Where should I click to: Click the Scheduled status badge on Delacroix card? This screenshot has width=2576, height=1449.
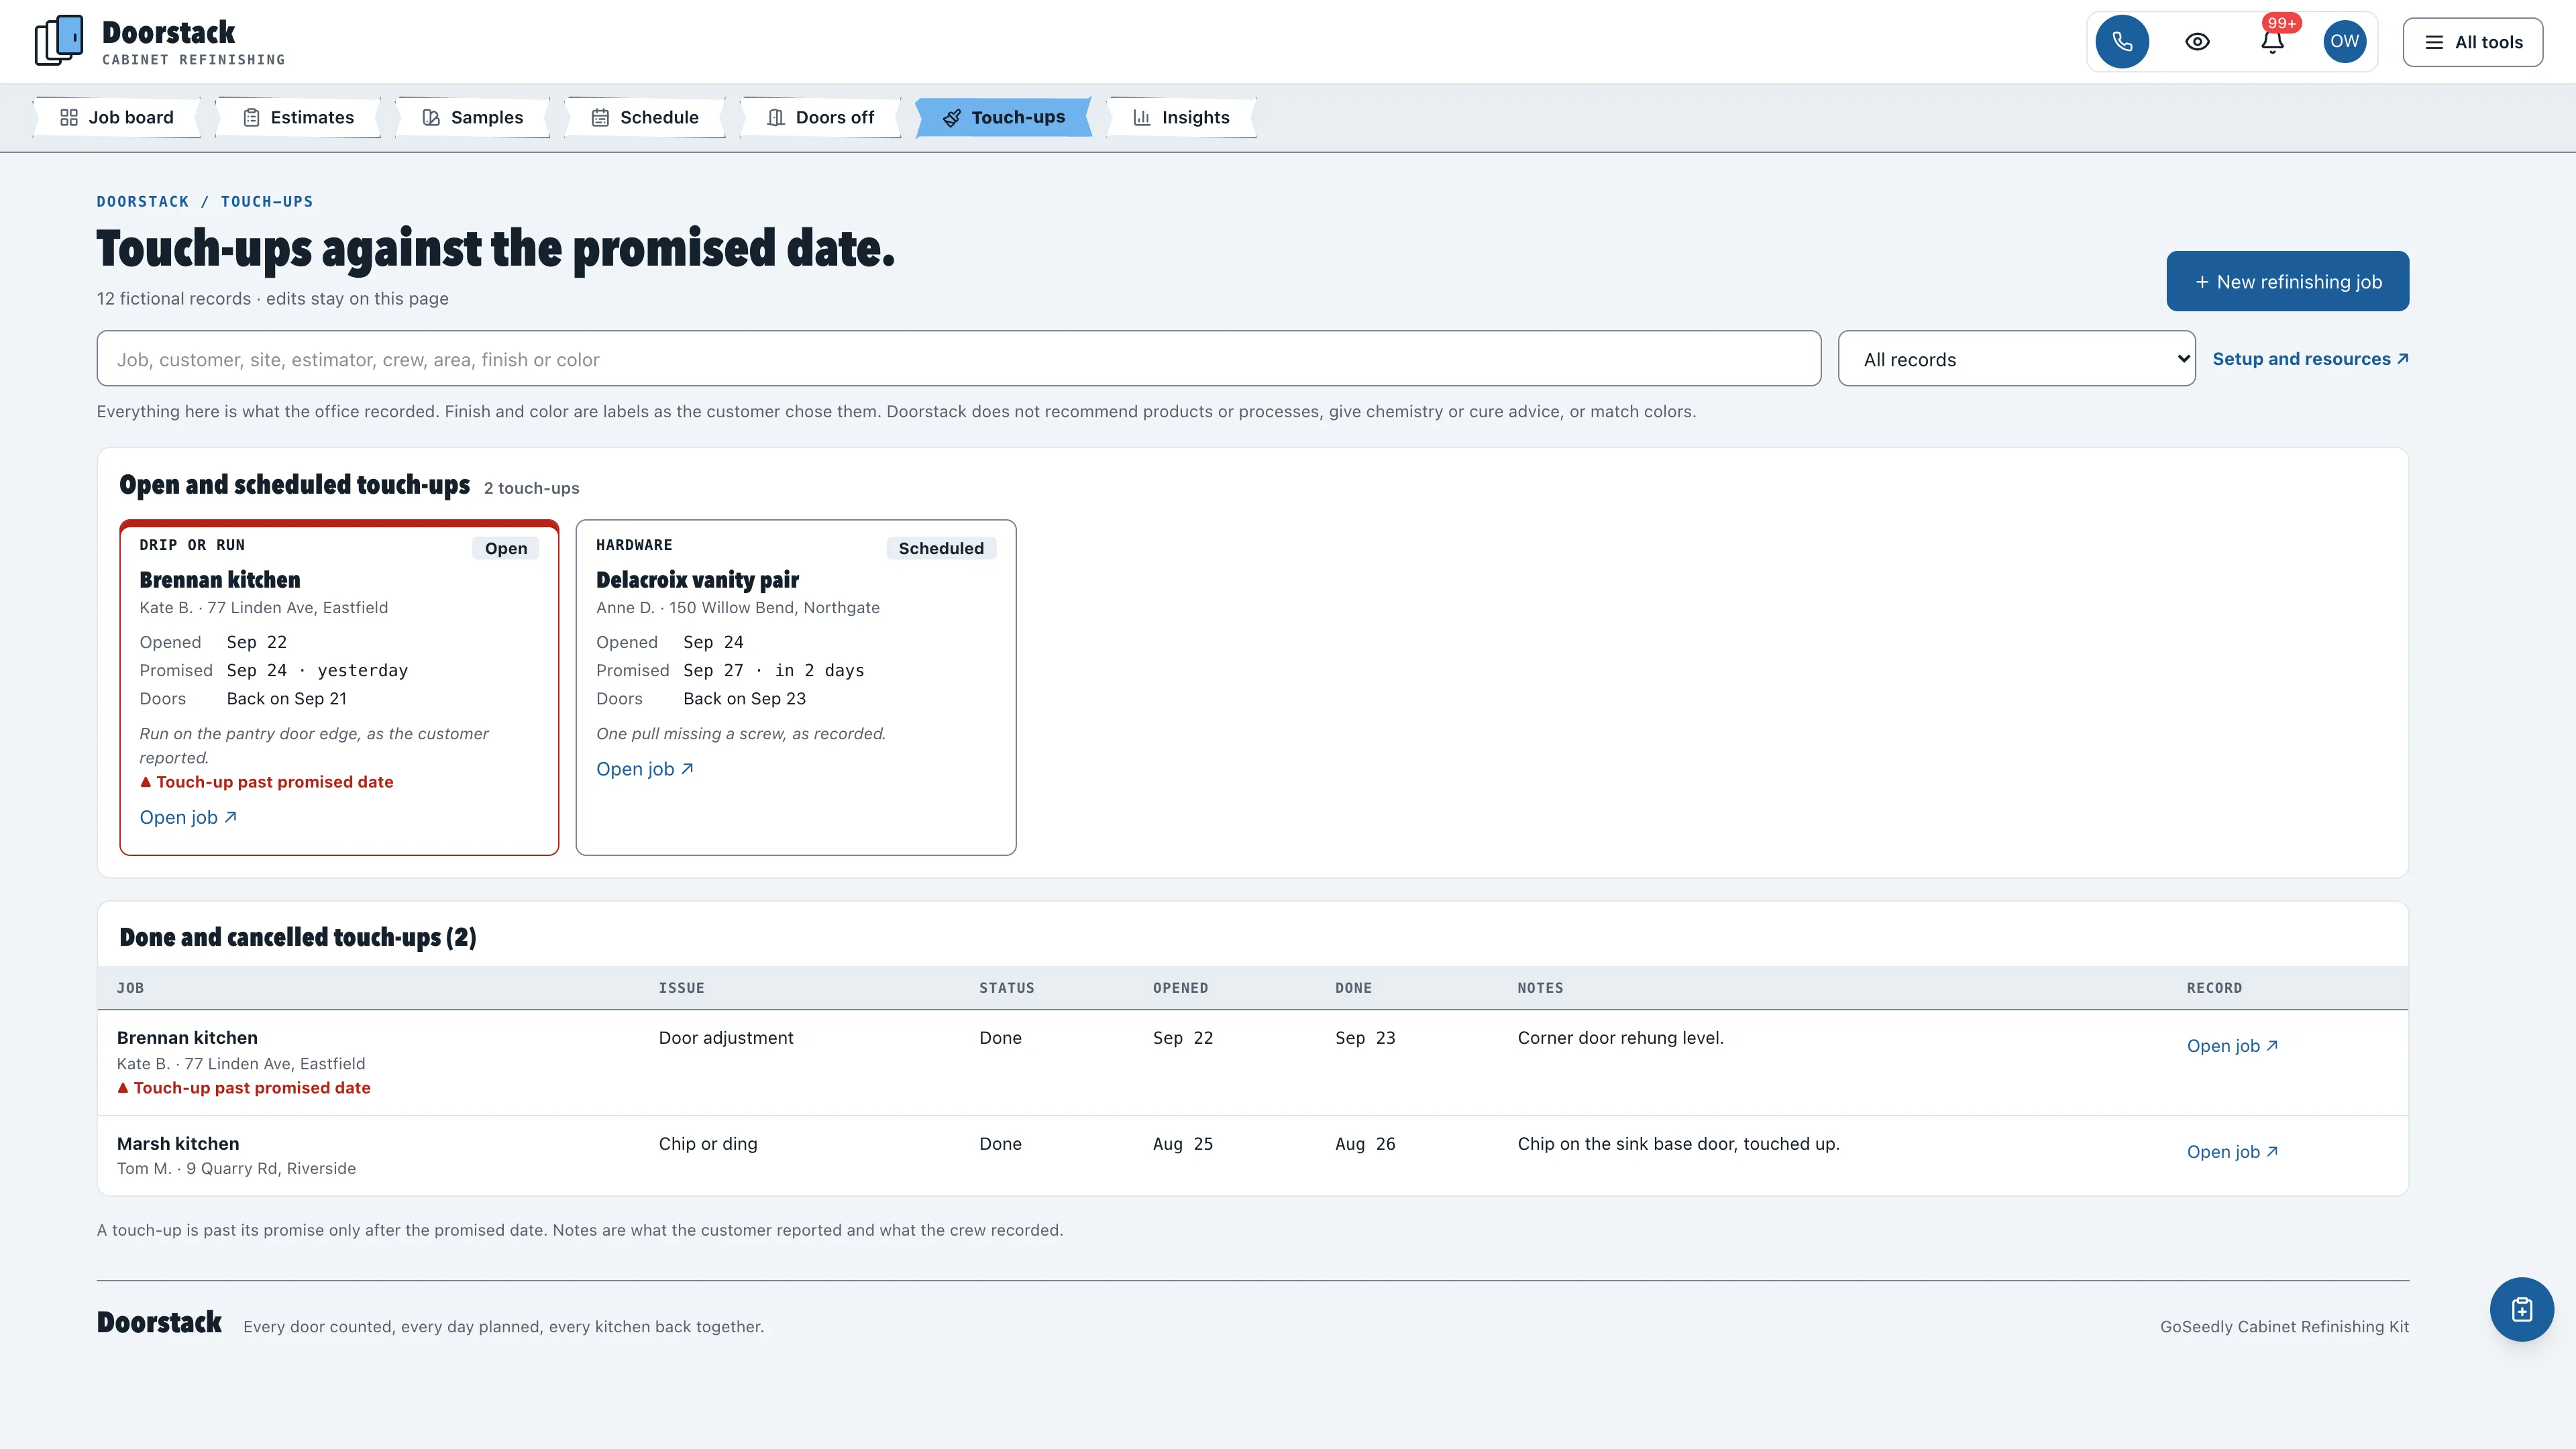coord(941,548)
